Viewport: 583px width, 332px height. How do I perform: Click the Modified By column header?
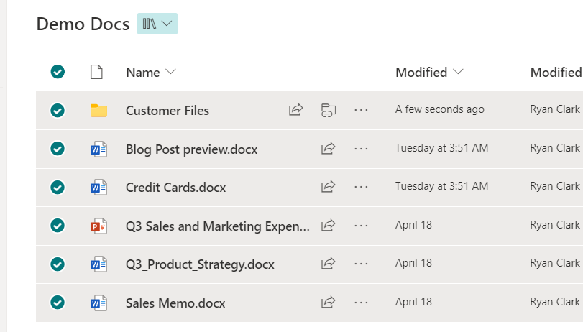(556, 72)
